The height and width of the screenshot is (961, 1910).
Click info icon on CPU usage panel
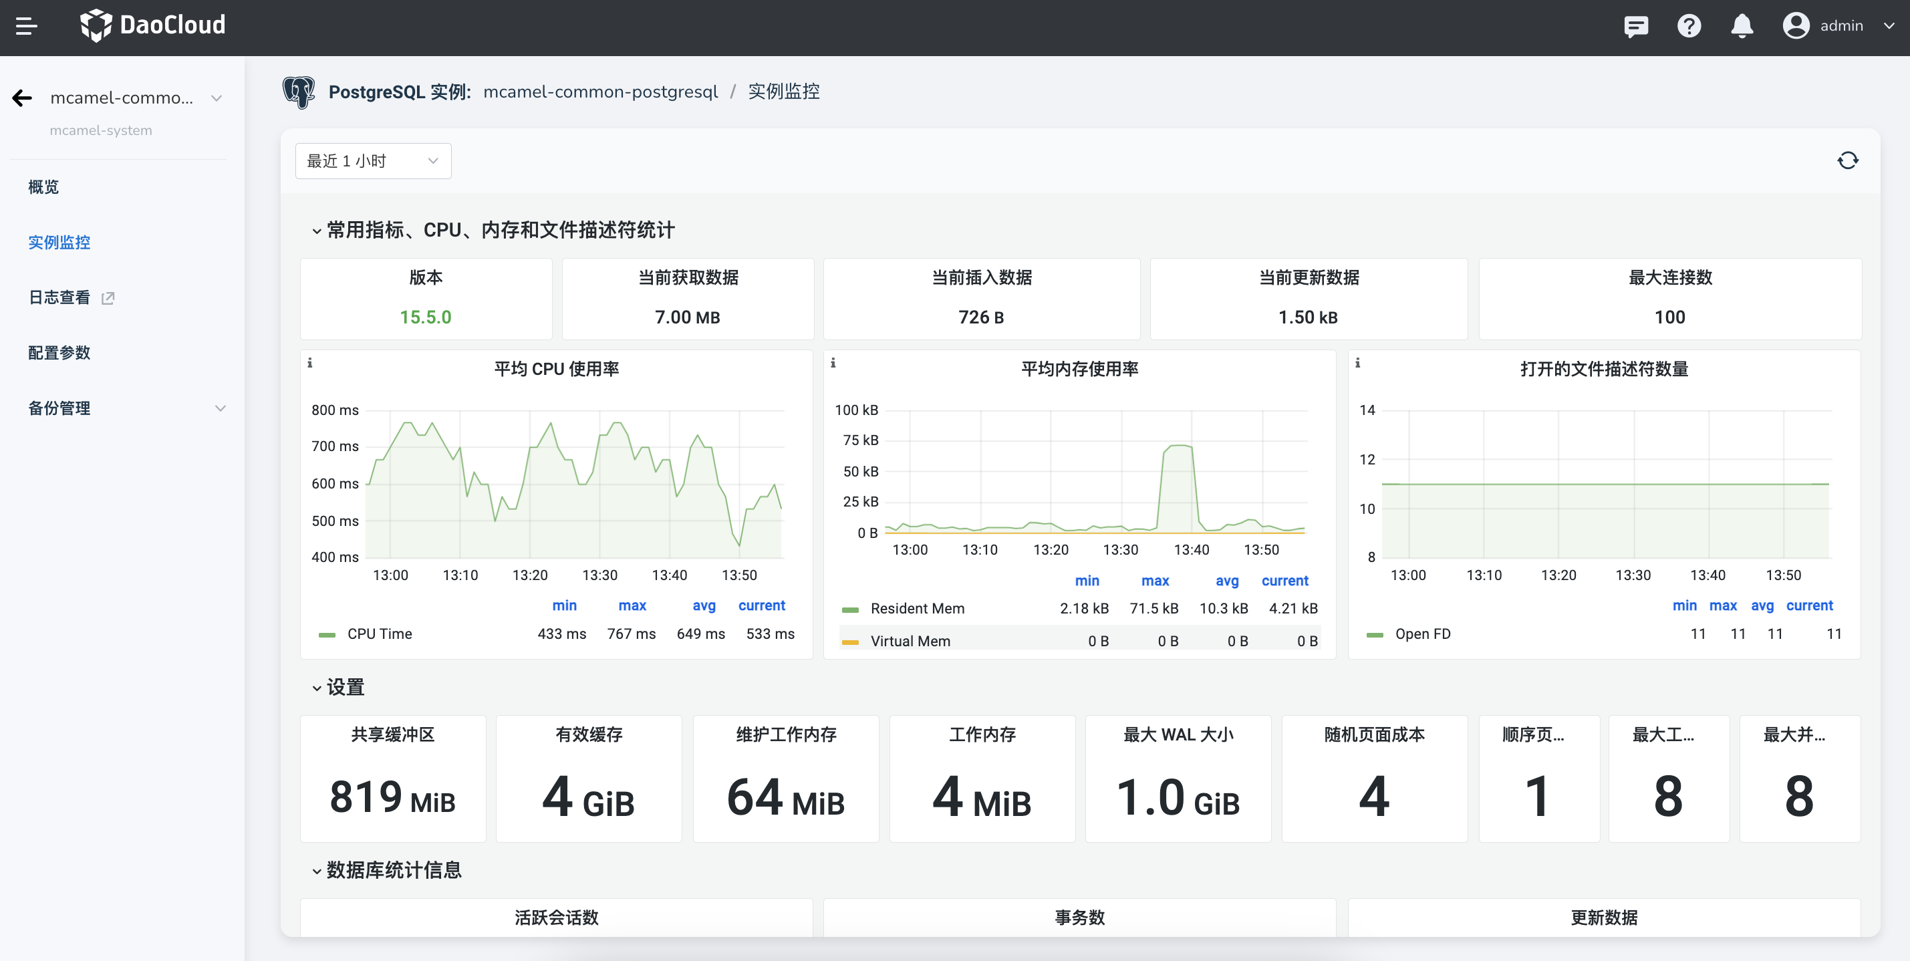pos(310,364)
